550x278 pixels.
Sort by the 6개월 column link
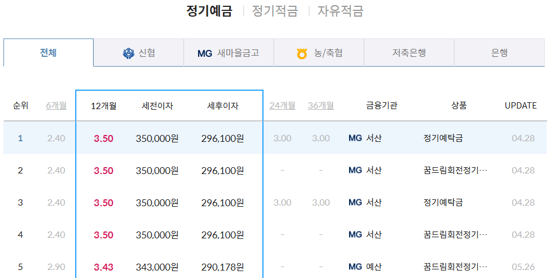(x=56, y=105)
